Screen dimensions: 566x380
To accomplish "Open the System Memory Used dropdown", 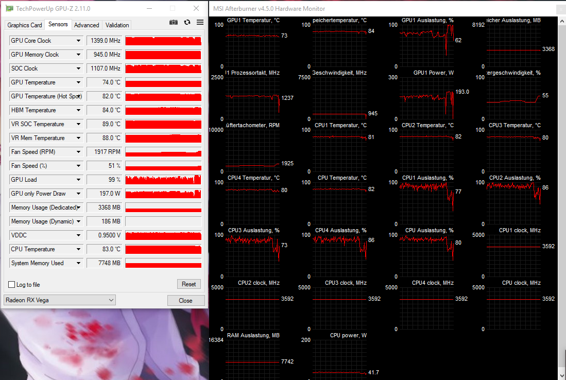I will tap(78, 263).
